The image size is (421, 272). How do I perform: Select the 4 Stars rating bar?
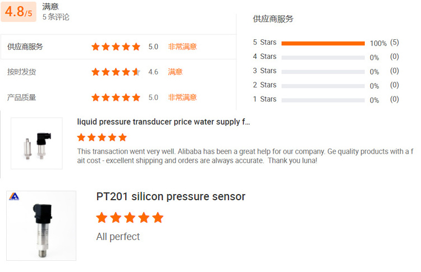coord(323,57)
